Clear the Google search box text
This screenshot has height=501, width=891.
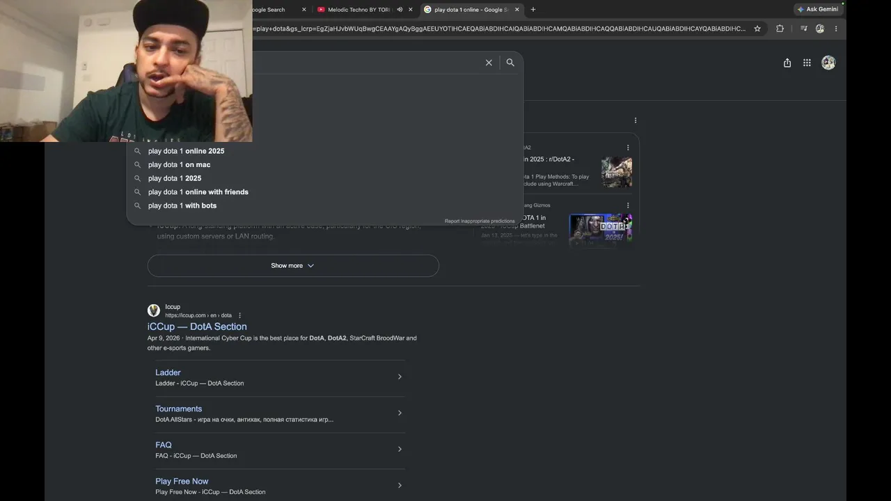click(489, 63)
